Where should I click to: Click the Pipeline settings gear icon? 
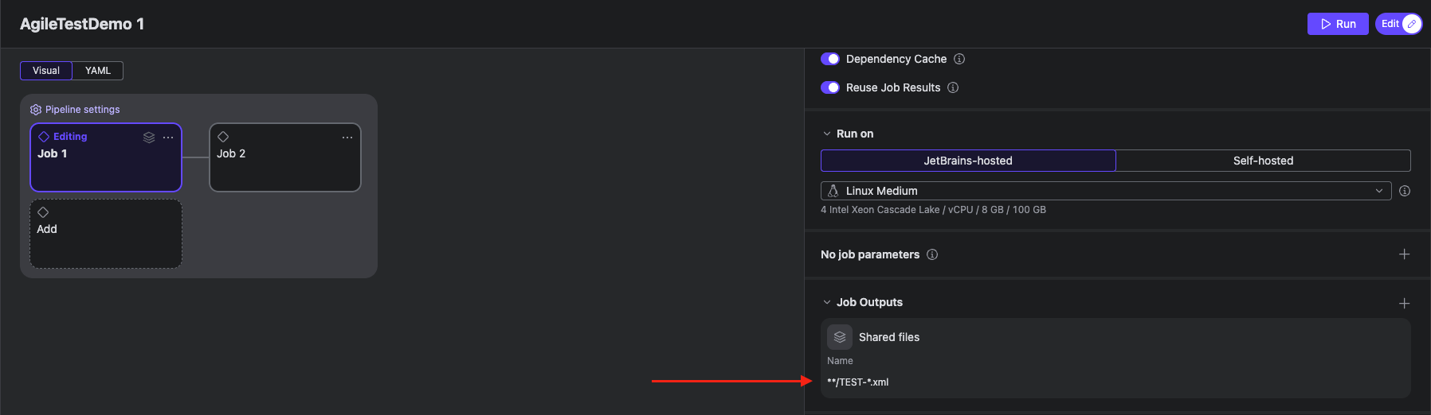point(36,110)
